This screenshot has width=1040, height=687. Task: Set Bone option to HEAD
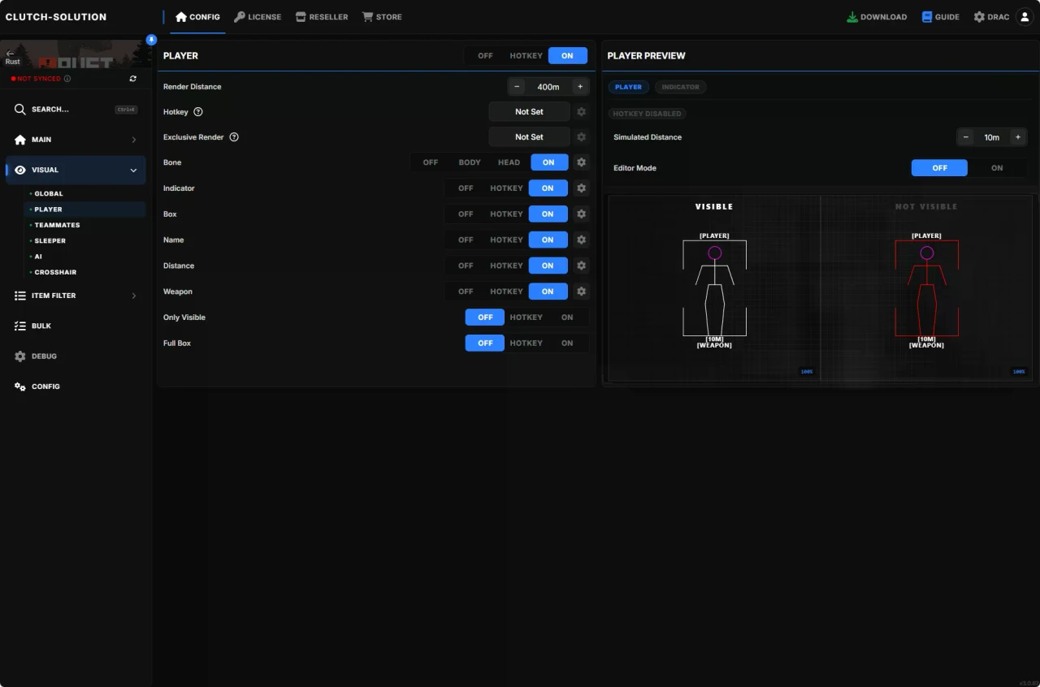coord(509,162)
